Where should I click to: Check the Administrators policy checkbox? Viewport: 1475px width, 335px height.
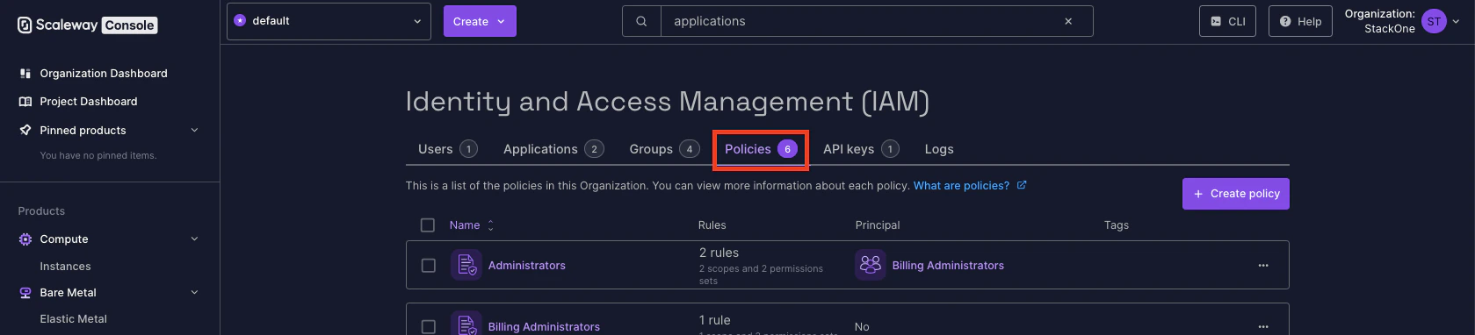pyautogui.click(x=429, y=265)
